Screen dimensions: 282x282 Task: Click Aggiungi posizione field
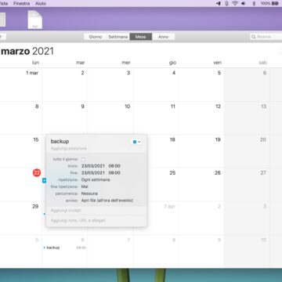coord(69,148)
